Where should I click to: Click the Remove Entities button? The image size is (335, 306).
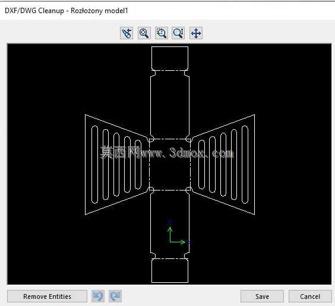point(47,296)
